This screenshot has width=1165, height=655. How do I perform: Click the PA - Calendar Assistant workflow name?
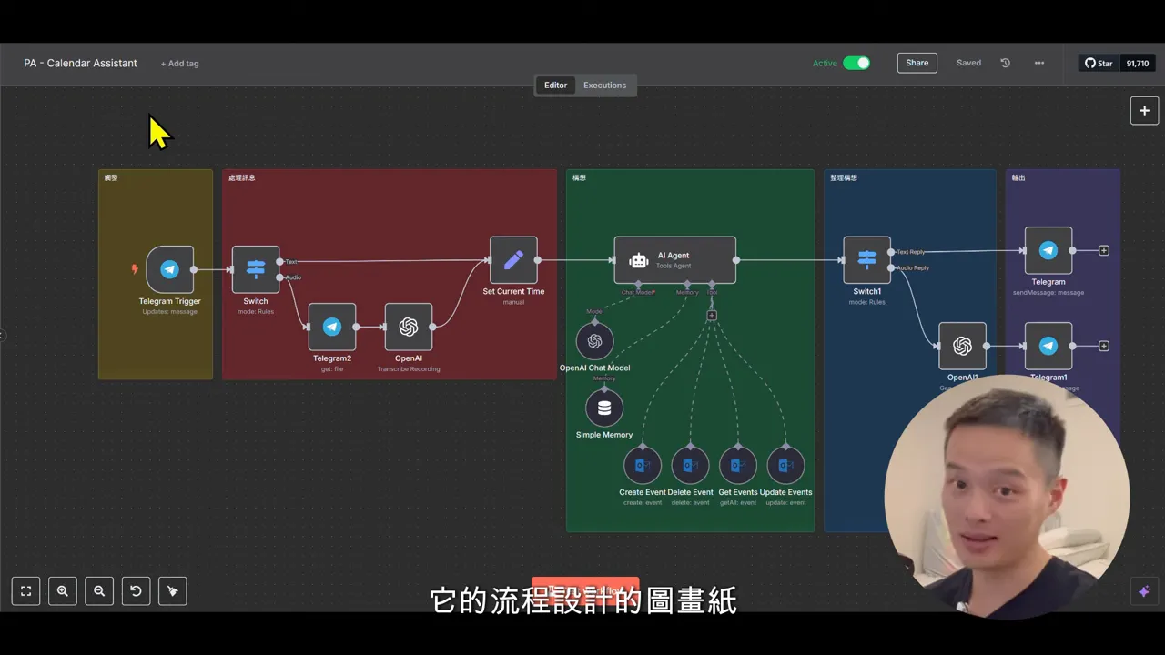tap(81, 63)
